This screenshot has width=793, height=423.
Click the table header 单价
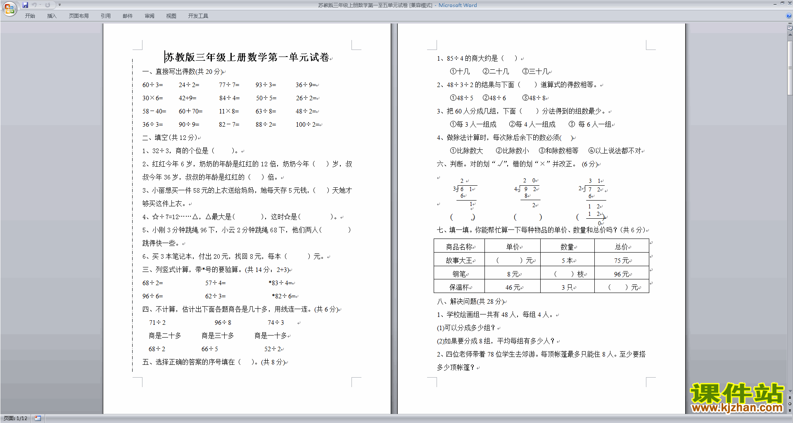(x=513, y=247)
